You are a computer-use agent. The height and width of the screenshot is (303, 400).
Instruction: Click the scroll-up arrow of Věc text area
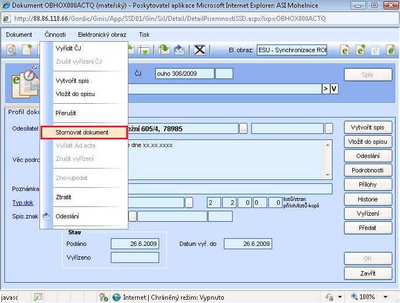click(328, 145)
